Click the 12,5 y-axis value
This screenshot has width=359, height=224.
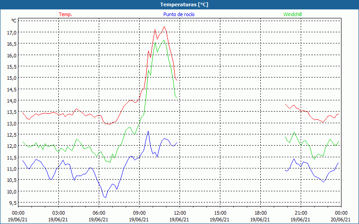[12, 135]
